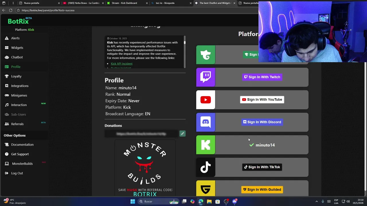
Task: Select the Profile sidebar item
Action: pyautogui.click(x=15, y=67)
